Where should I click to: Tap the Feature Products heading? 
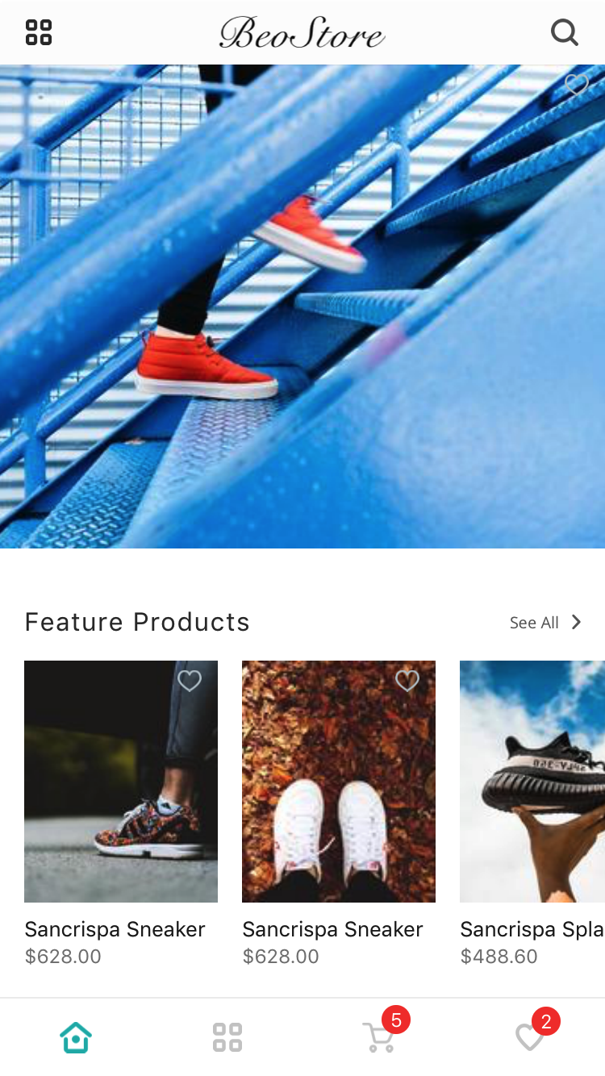(137, 622)
